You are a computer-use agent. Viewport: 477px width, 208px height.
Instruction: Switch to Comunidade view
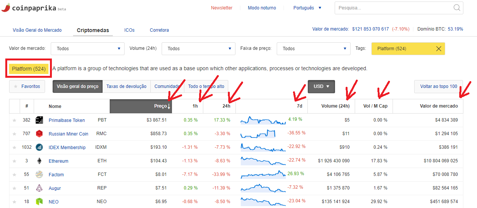167,86
